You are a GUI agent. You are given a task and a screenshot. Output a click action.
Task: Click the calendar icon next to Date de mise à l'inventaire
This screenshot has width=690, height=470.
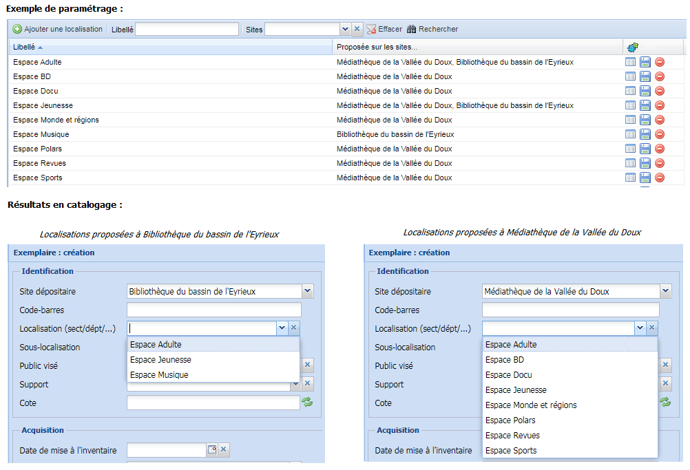coord(211,449)
